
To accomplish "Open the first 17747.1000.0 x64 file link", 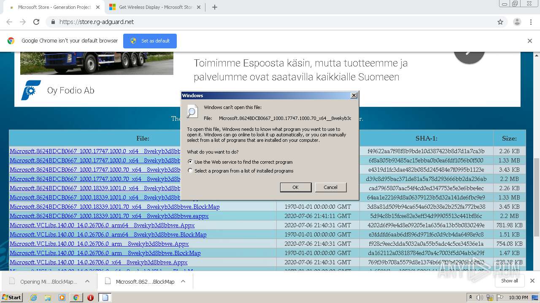I will (95, 151).
